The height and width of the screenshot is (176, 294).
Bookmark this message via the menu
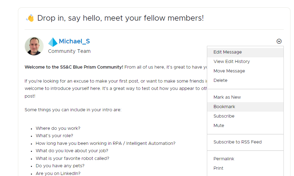224,107
